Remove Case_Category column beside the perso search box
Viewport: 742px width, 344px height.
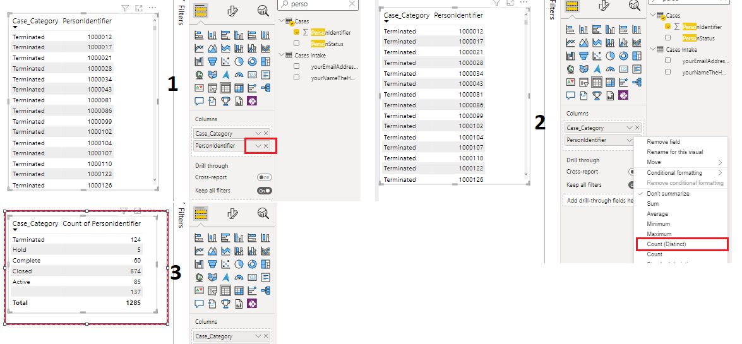[266, 133]
